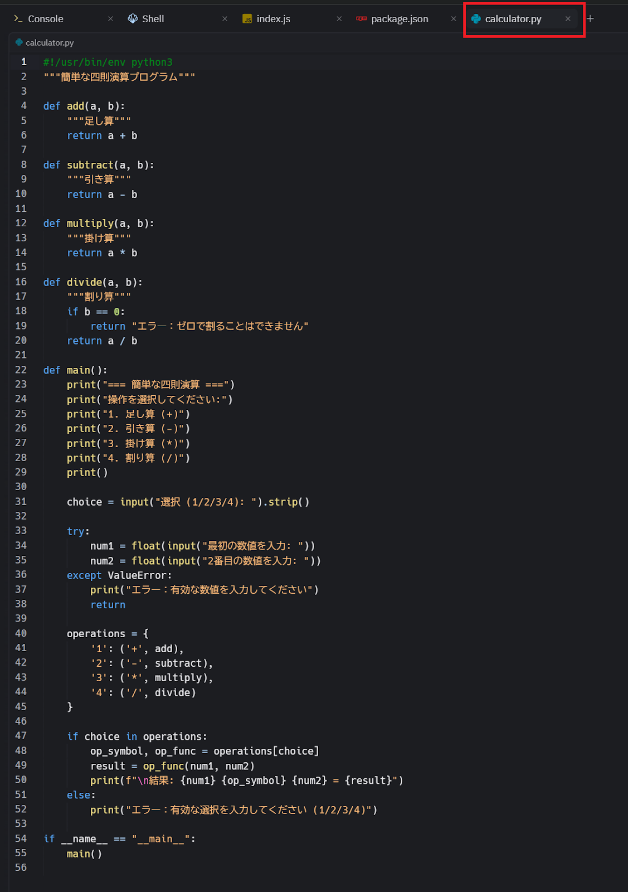Click the Shell tab's shell icon
The height and width of the screenshot is (892, 628).
(133, 19)
